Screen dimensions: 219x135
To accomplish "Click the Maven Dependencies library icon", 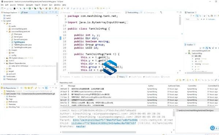I will click(7, 63).
